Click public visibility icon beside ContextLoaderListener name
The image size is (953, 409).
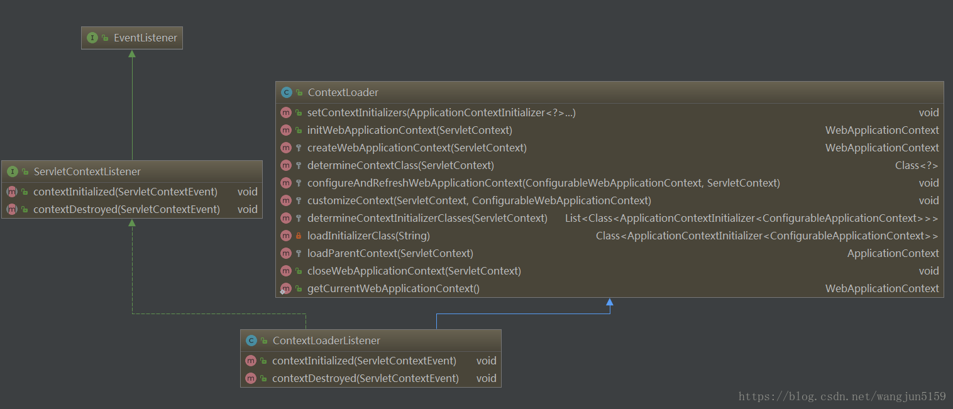264,341
